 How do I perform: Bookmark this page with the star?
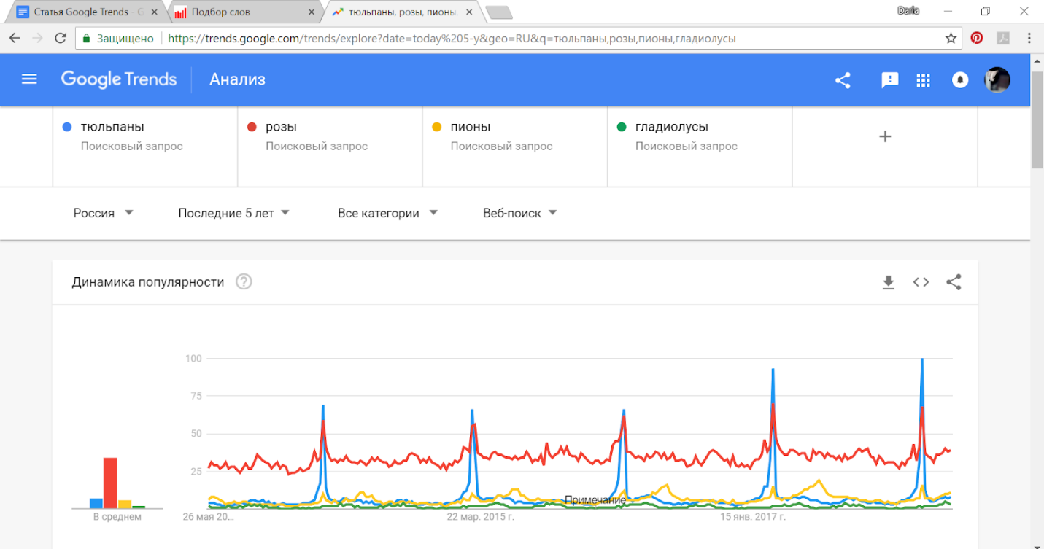click(x=951, y=39)
